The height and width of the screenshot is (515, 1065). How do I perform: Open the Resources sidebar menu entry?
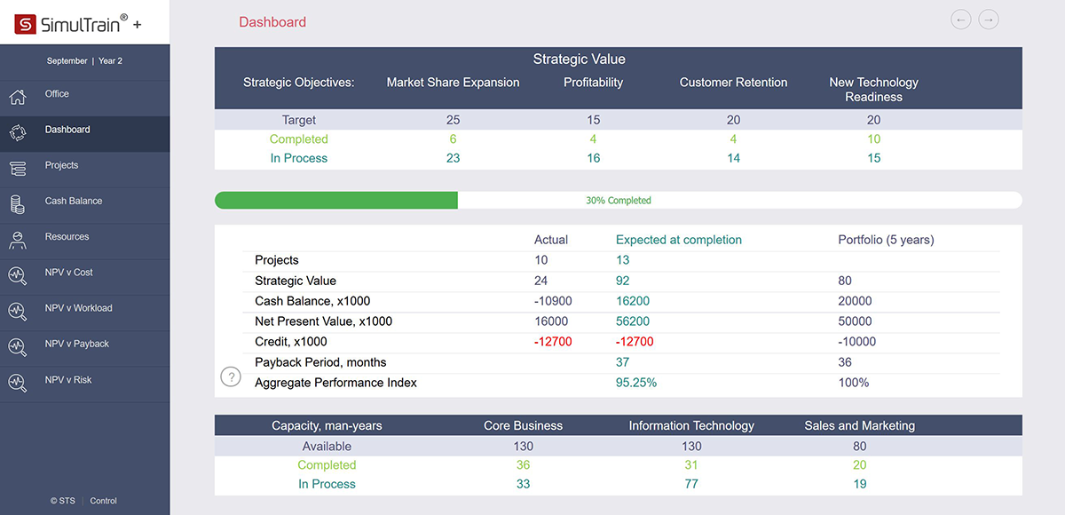(x=67, y=237)
